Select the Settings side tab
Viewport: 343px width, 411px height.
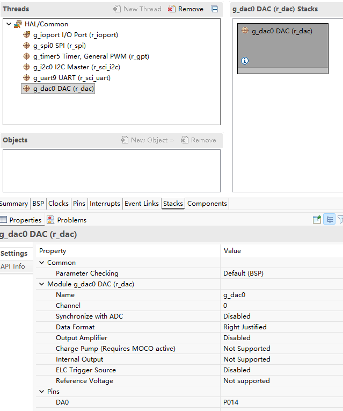(x=14, y=254)
